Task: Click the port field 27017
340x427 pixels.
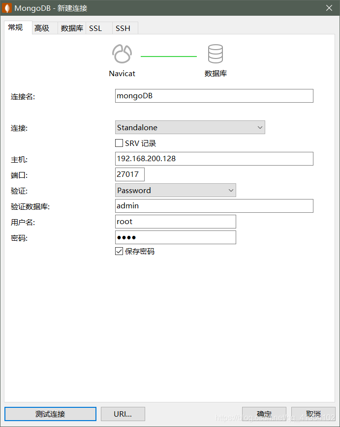Action: click(130, 174)
